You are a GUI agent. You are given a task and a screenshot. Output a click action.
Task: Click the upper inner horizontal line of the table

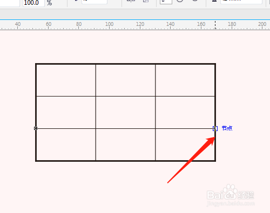(125, 97)
